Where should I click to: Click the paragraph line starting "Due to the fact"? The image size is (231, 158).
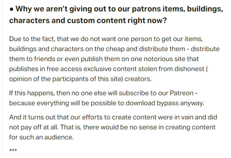tap(106, 39)
